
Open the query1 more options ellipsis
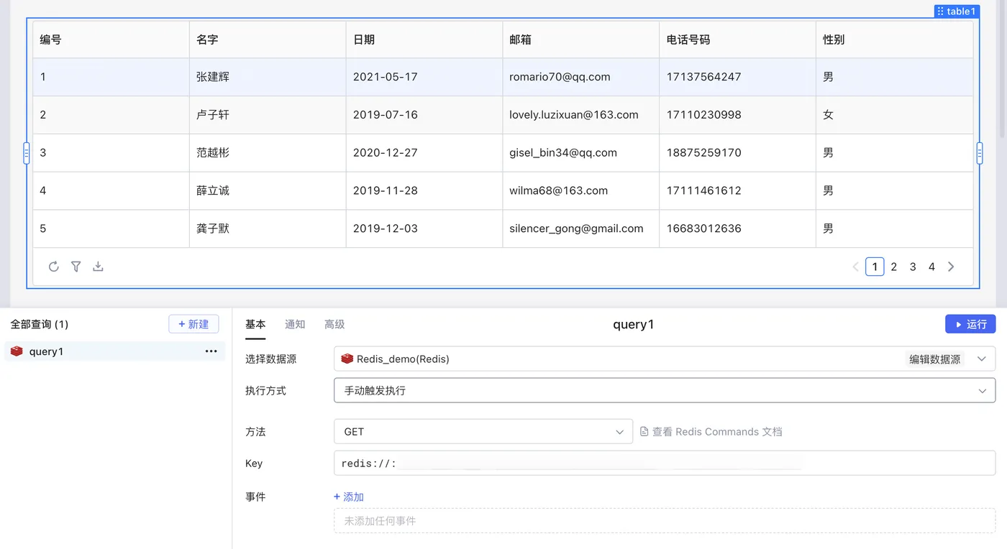click(211, 351)
